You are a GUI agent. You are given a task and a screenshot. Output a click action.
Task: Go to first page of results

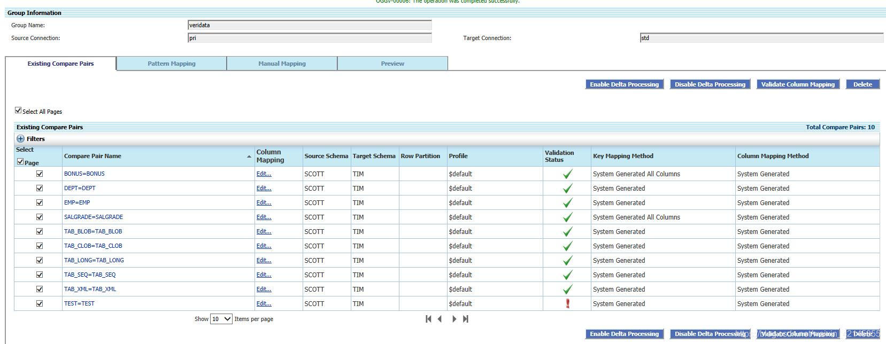[x=428, y=319]
